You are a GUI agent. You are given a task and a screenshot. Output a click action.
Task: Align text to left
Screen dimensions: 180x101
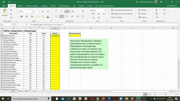56,17
